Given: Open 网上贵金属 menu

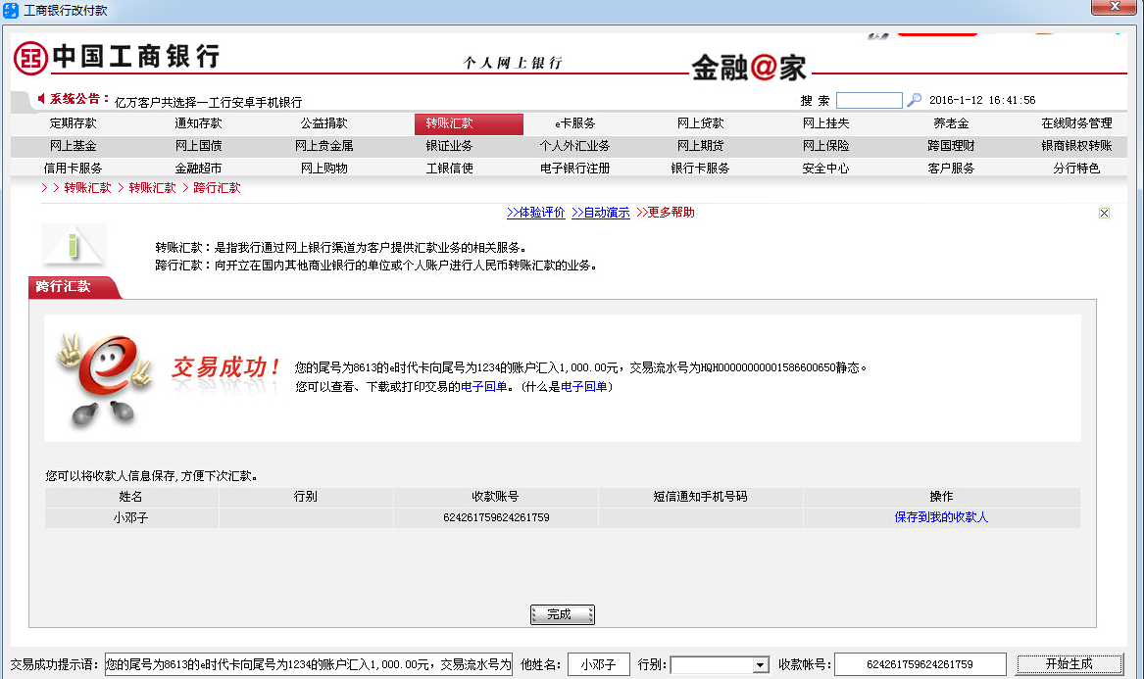Looking at the screenshot, I should pos(323,146).
